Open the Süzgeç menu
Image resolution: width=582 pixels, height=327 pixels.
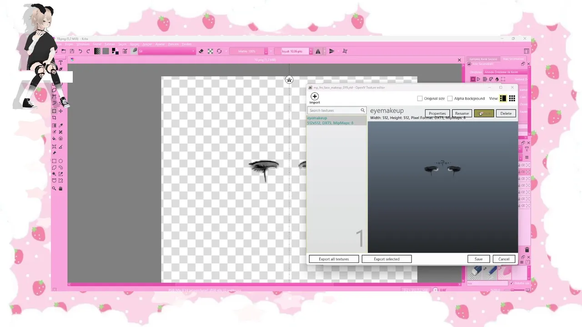coord(135,44)
